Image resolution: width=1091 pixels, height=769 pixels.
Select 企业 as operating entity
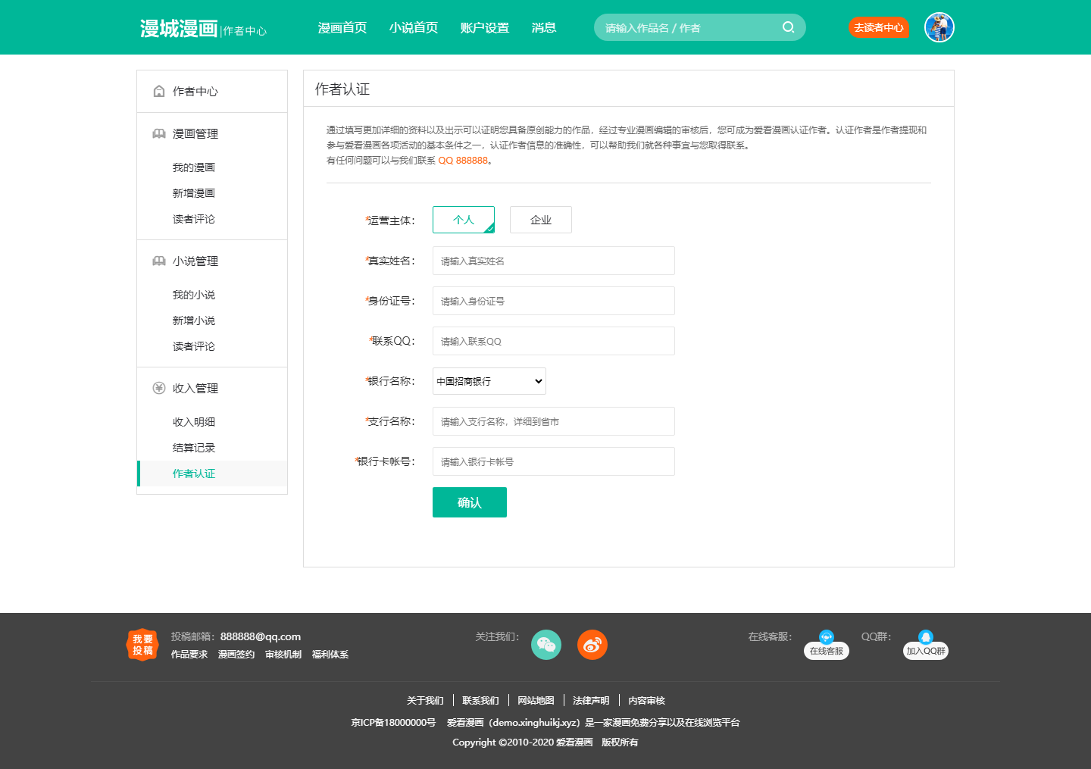(x=541, y=220)
